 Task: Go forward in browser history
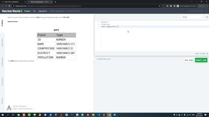pos(6,6)
